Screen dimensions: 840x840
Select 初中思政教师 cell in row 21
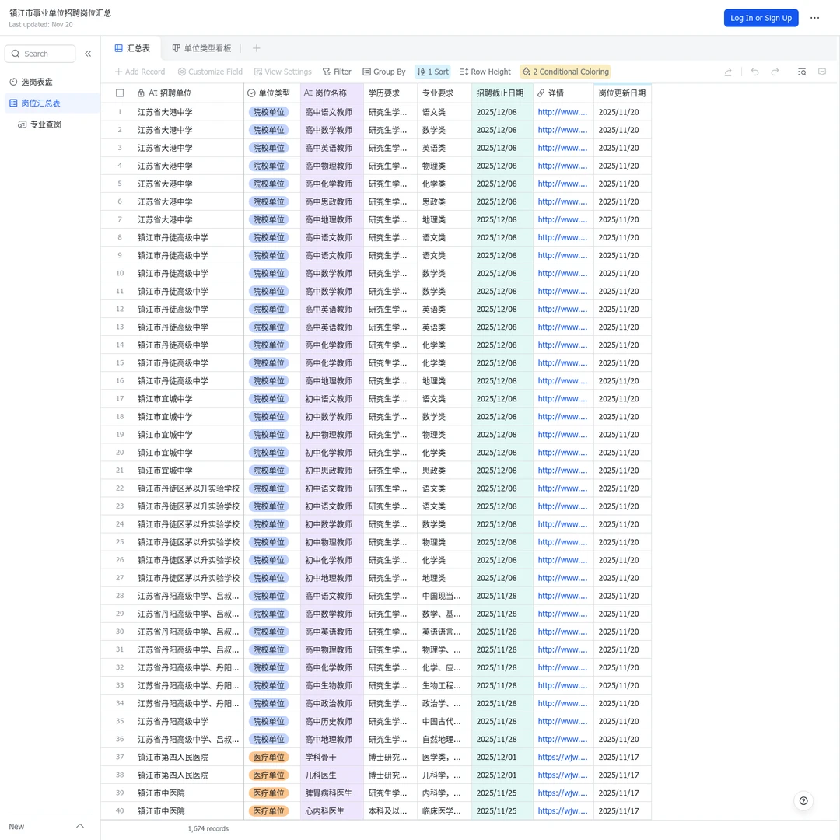[x=332, y=471]
